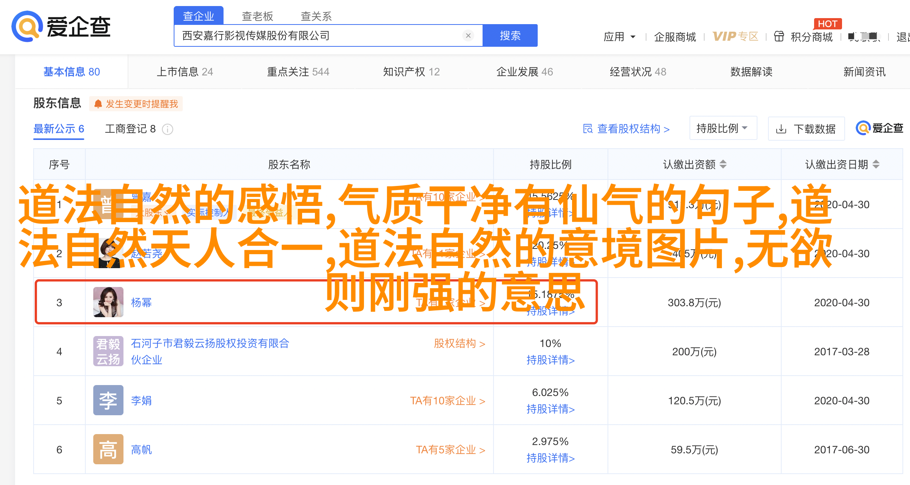
Task: Sort by 认缴出资日期 column arrows
Action: point(876,164)
